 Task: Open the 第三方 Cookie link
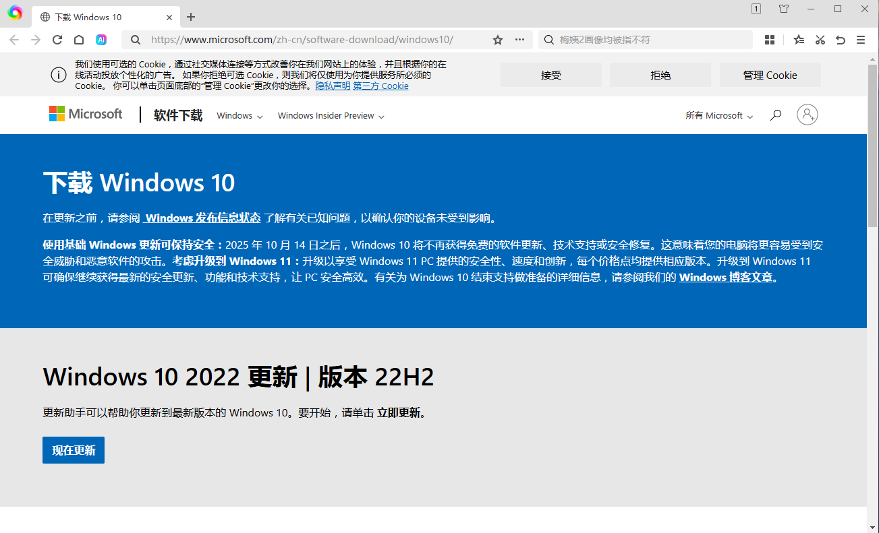[380, 86]
